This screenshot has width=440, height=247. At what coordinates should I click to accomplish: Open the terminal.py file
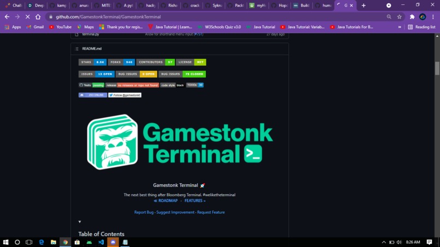coord(91,34)
